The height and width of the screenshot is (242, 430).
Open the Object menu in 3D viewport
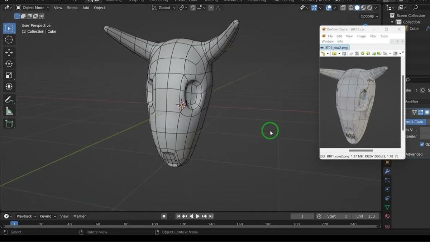pos(100,8)
